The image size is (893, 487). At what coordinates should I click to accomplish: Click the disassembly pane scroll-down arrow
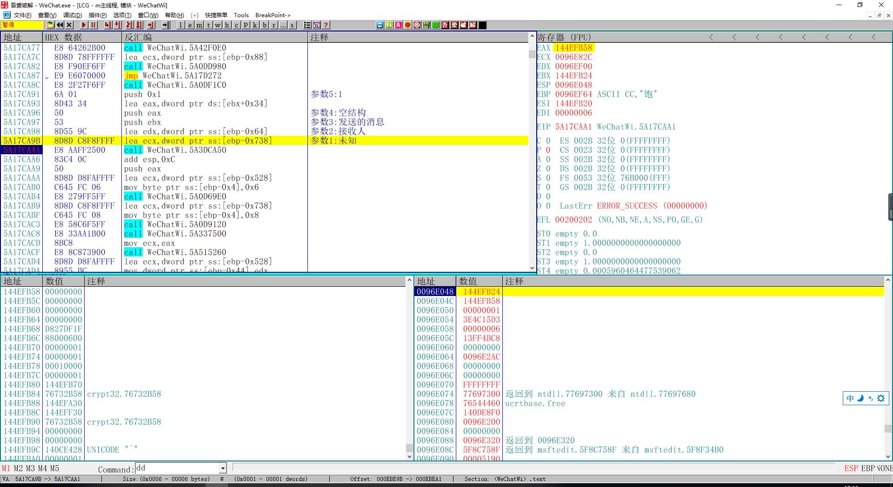[x=532, y=268]
